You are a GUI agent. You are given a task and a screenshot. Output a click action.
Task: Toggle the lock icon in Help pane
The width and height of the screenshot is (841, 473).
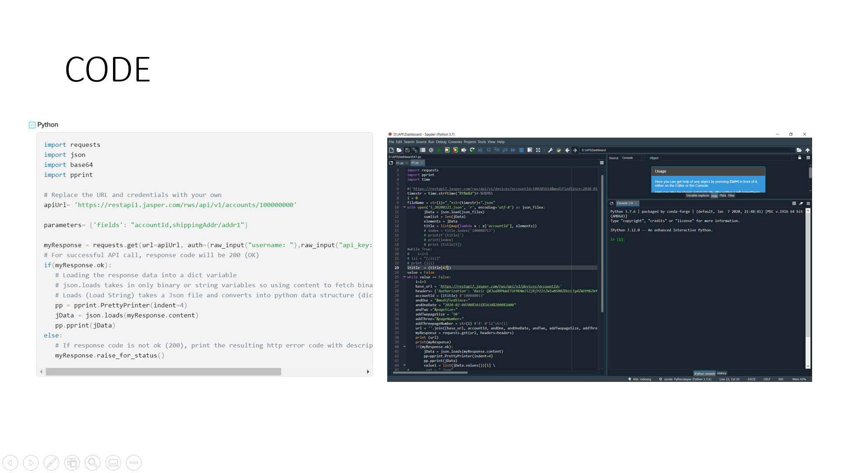pos(799,158)
